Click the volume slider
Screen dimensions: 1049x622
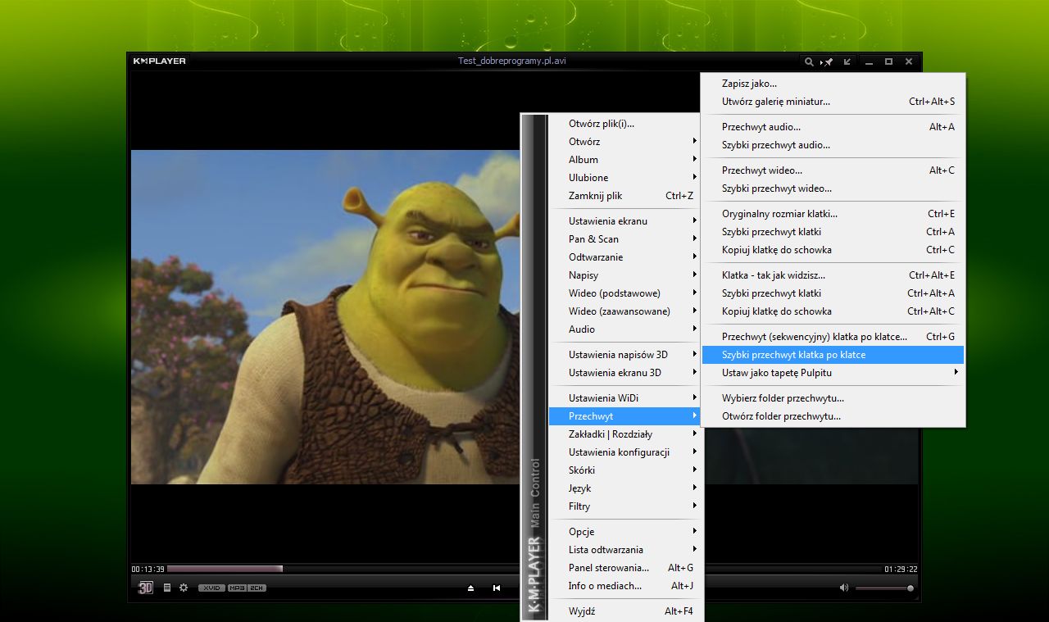[x=883, y=588]
